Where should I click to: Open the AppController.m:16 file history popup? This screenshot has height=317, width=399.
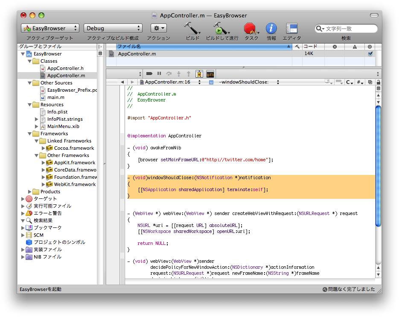pos(170,82)
